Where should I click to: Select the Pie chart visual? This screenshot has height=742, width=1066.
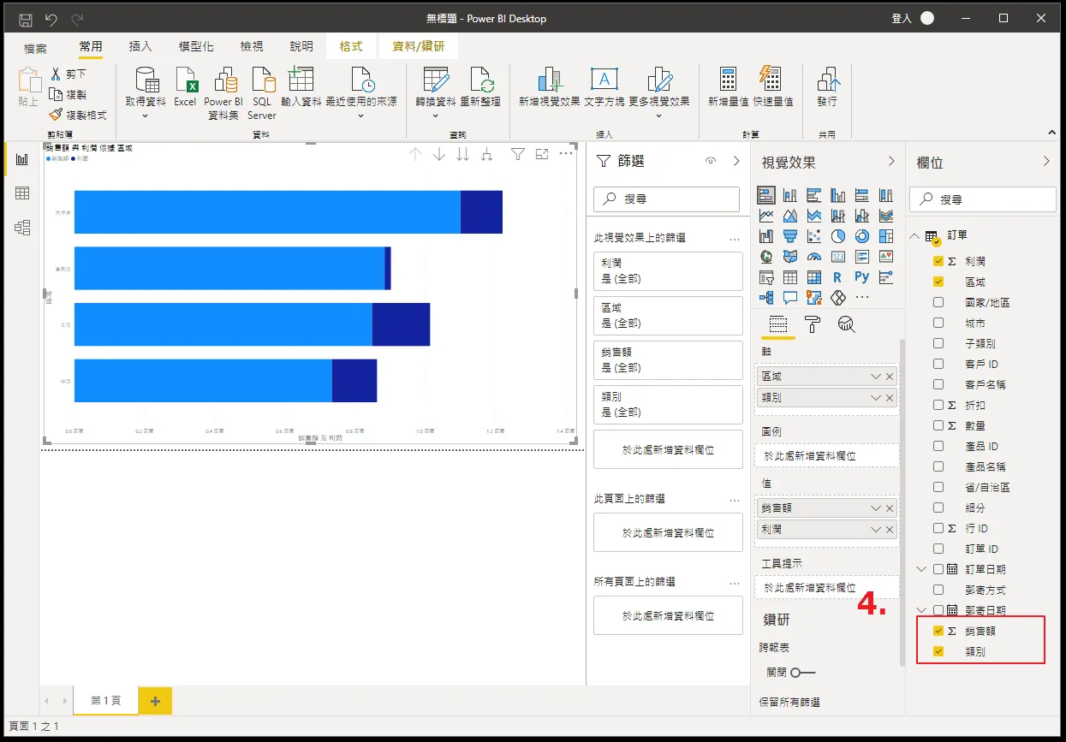[x=838, y=236]
